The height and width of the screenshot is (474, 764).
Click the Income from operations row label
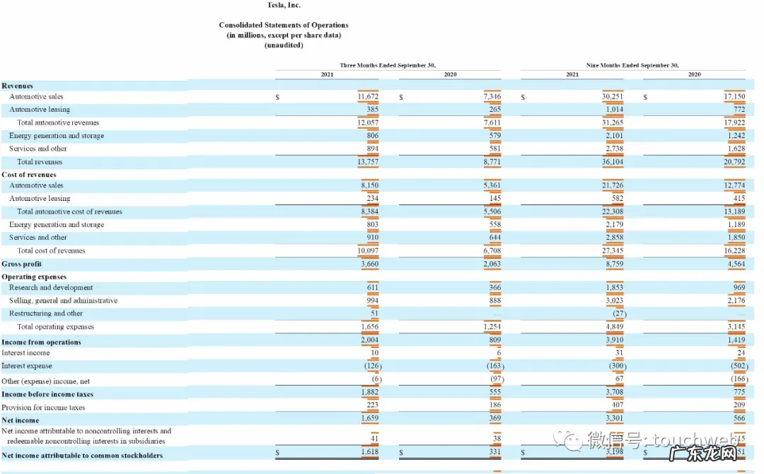click(x=41, y=342)
